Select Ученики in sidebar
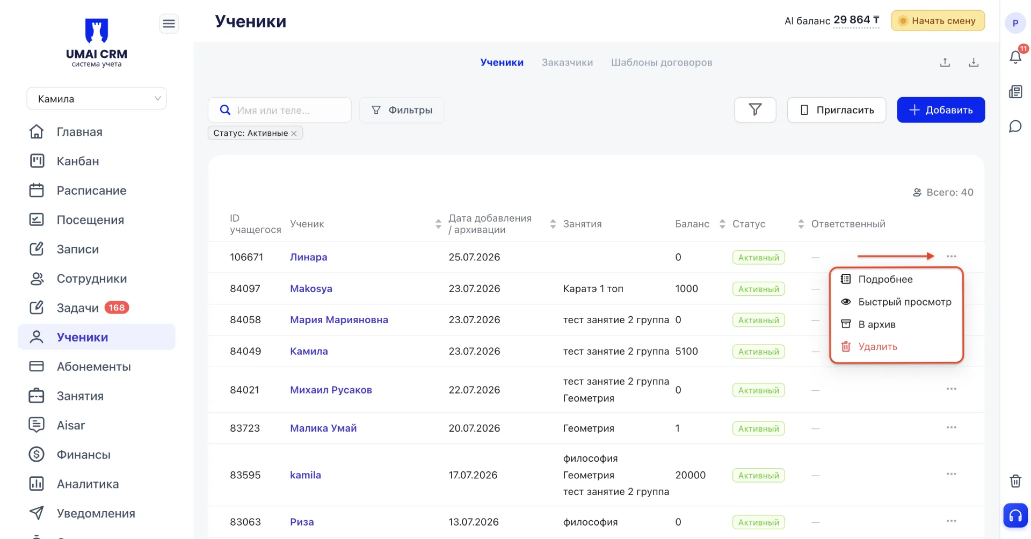The image size is (1031, 539). pyautogui.click(x=97, y=337)
